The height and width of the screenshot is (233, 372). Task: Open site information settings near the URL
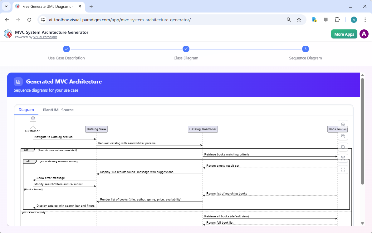tap(42, 19)
